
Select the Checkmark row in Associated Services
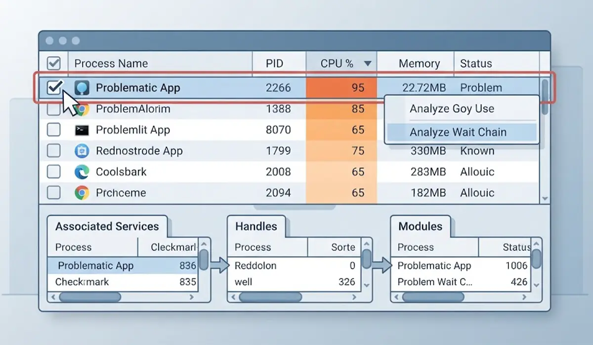click(122, 282)
